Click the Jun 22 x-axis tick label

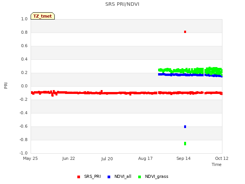[x=69, y=158]
